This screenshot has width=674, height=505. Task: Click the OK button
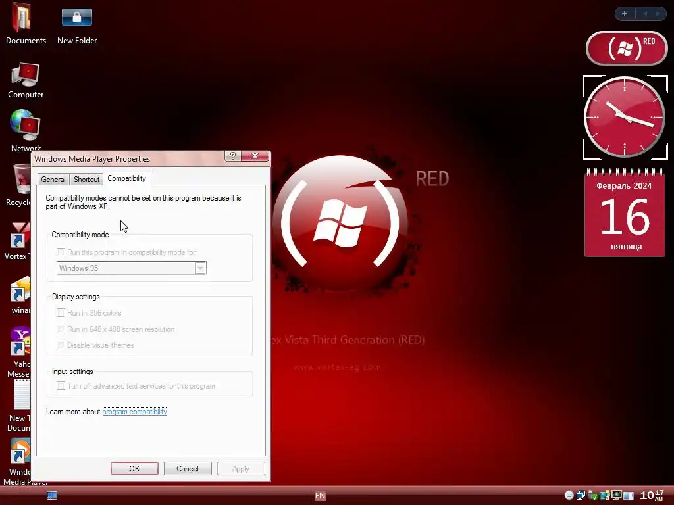(134, 468)
